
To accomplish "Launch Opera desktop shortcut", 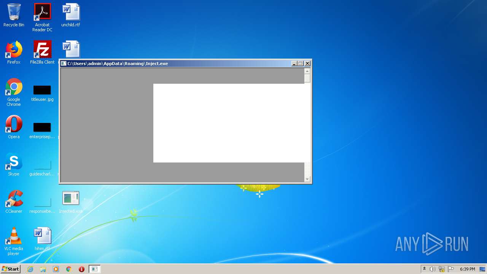I will point(14,127).
